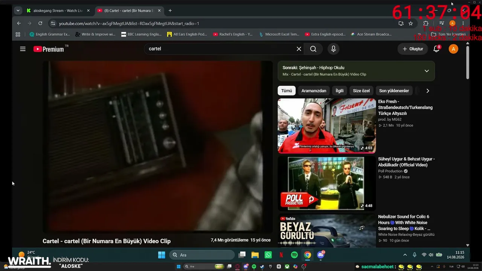Click inside the Cartel video player
The image size is (482, 271).
pos(157,147)
